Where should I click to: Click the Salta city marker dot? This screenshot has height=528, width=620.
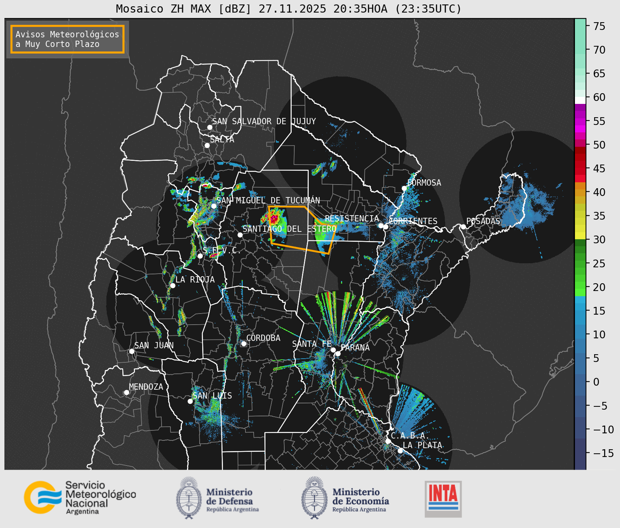pos(207,145)
